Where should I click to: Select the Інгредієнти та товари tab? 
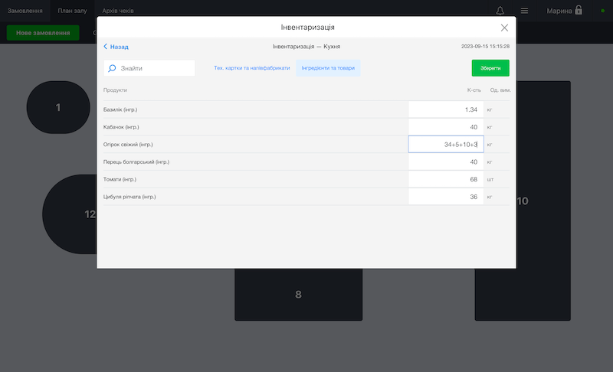328,68
